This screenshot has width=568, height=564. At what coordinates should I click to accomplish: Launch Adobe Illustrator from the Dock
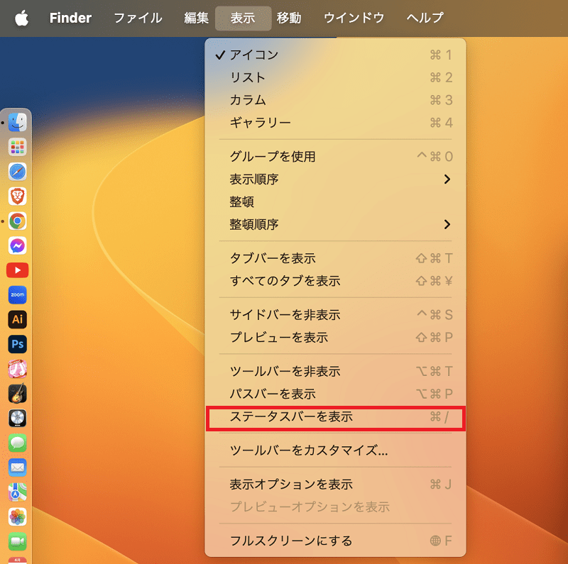[x=17, y=319]
